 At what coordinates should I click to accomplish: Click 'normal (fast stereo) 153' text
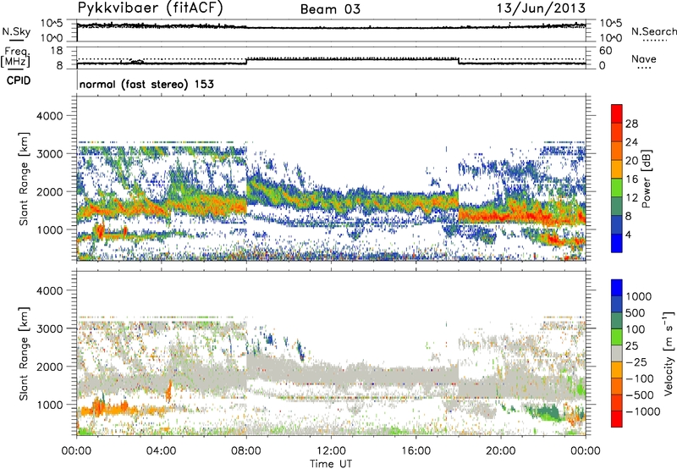(x=146, y=84)
